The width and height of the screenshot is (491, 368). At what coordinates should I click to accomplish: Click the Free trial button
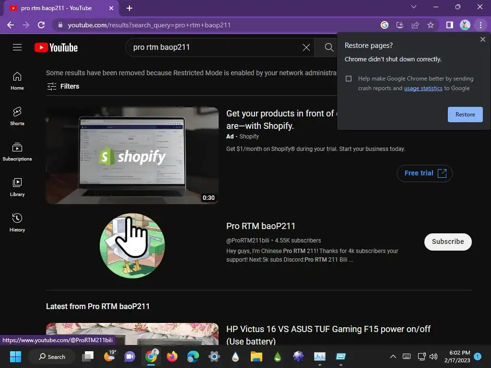click(x=425, y=173)
